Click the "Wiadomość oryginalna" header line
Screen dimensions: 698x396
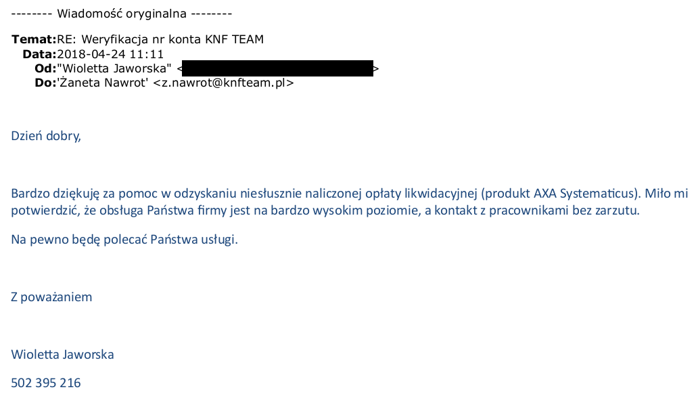122,14
